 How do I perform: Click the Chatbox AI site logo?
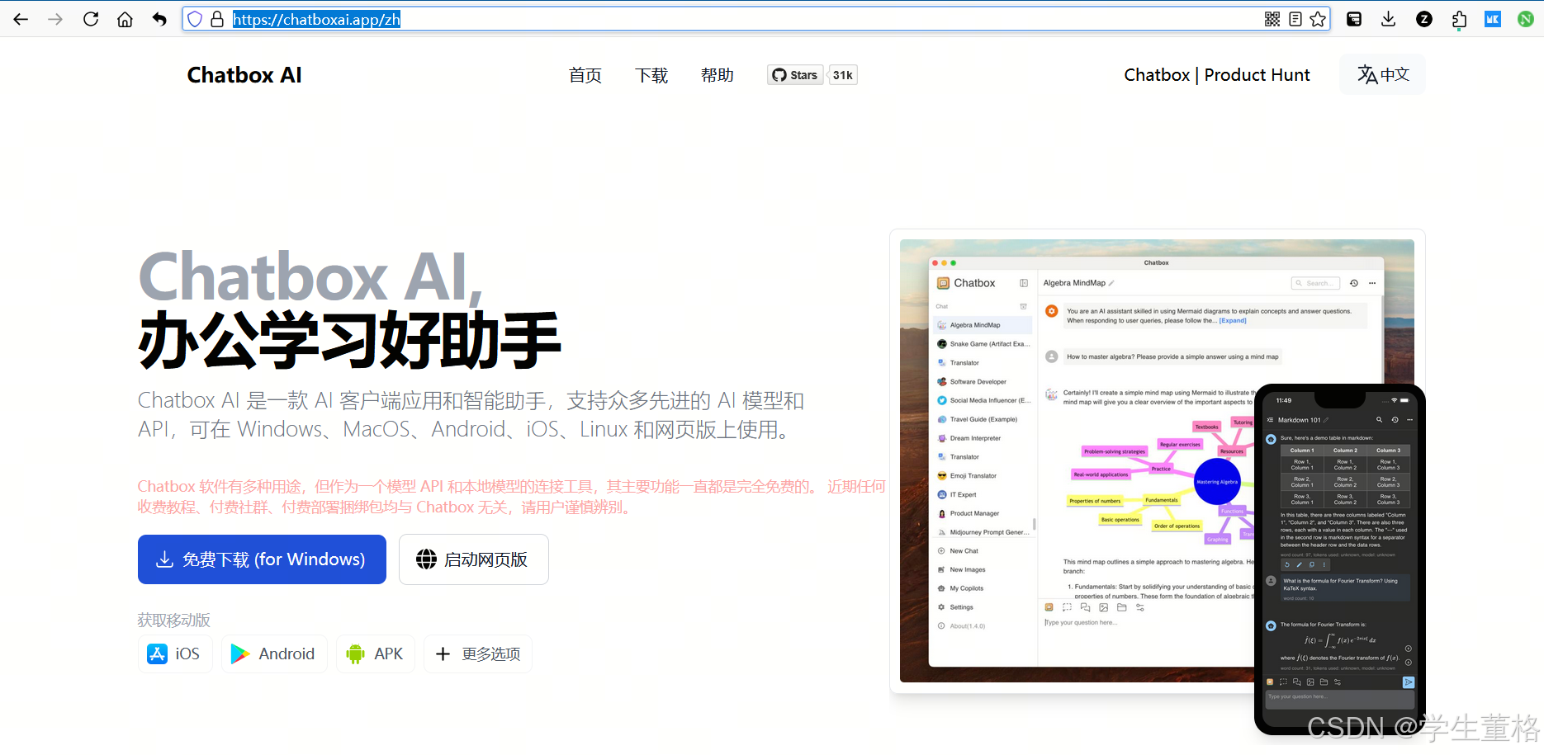pos(244,75)
